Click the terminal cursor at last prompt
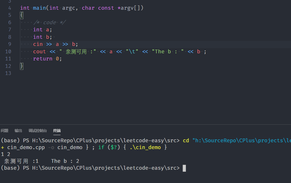Viewport: 291px width, 183px height. tap(184, 168)
